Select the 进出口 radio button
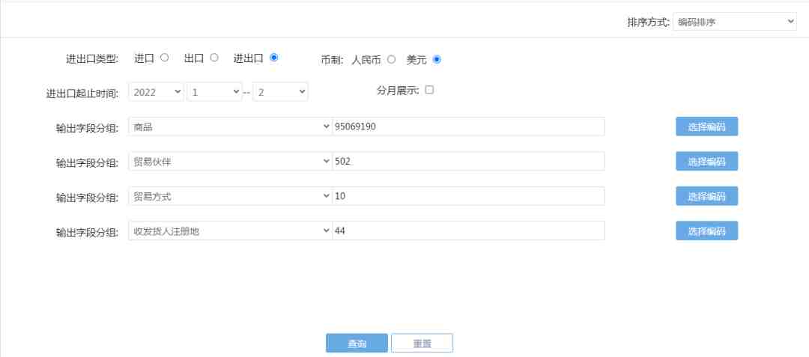Viewport: 809px width, 357px height. click(274, 58)
